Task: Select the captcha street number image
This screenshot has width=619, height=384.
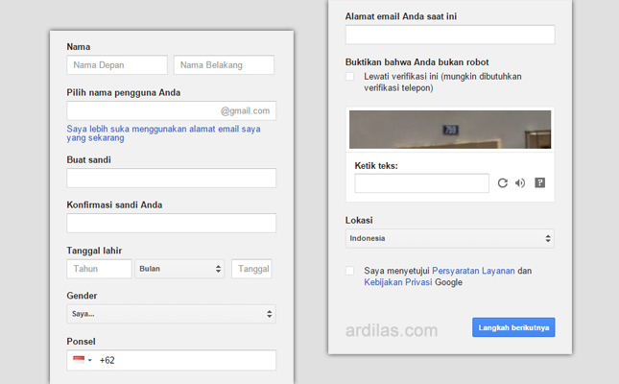Action: (x=450, y=130)
